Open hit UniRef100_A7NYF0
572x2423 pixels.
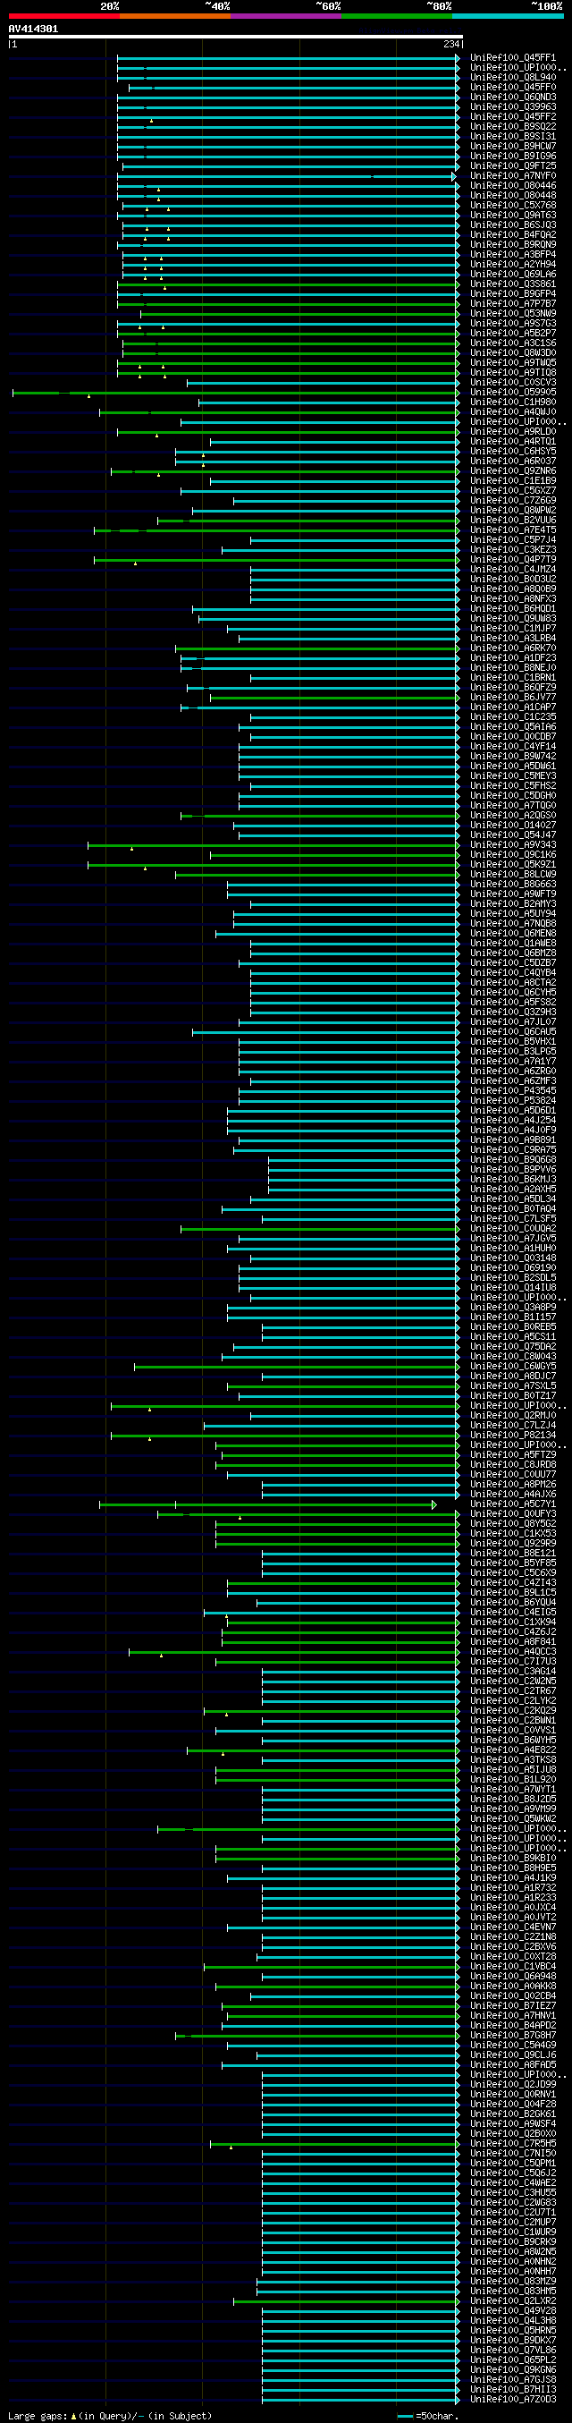click(513, 176)
